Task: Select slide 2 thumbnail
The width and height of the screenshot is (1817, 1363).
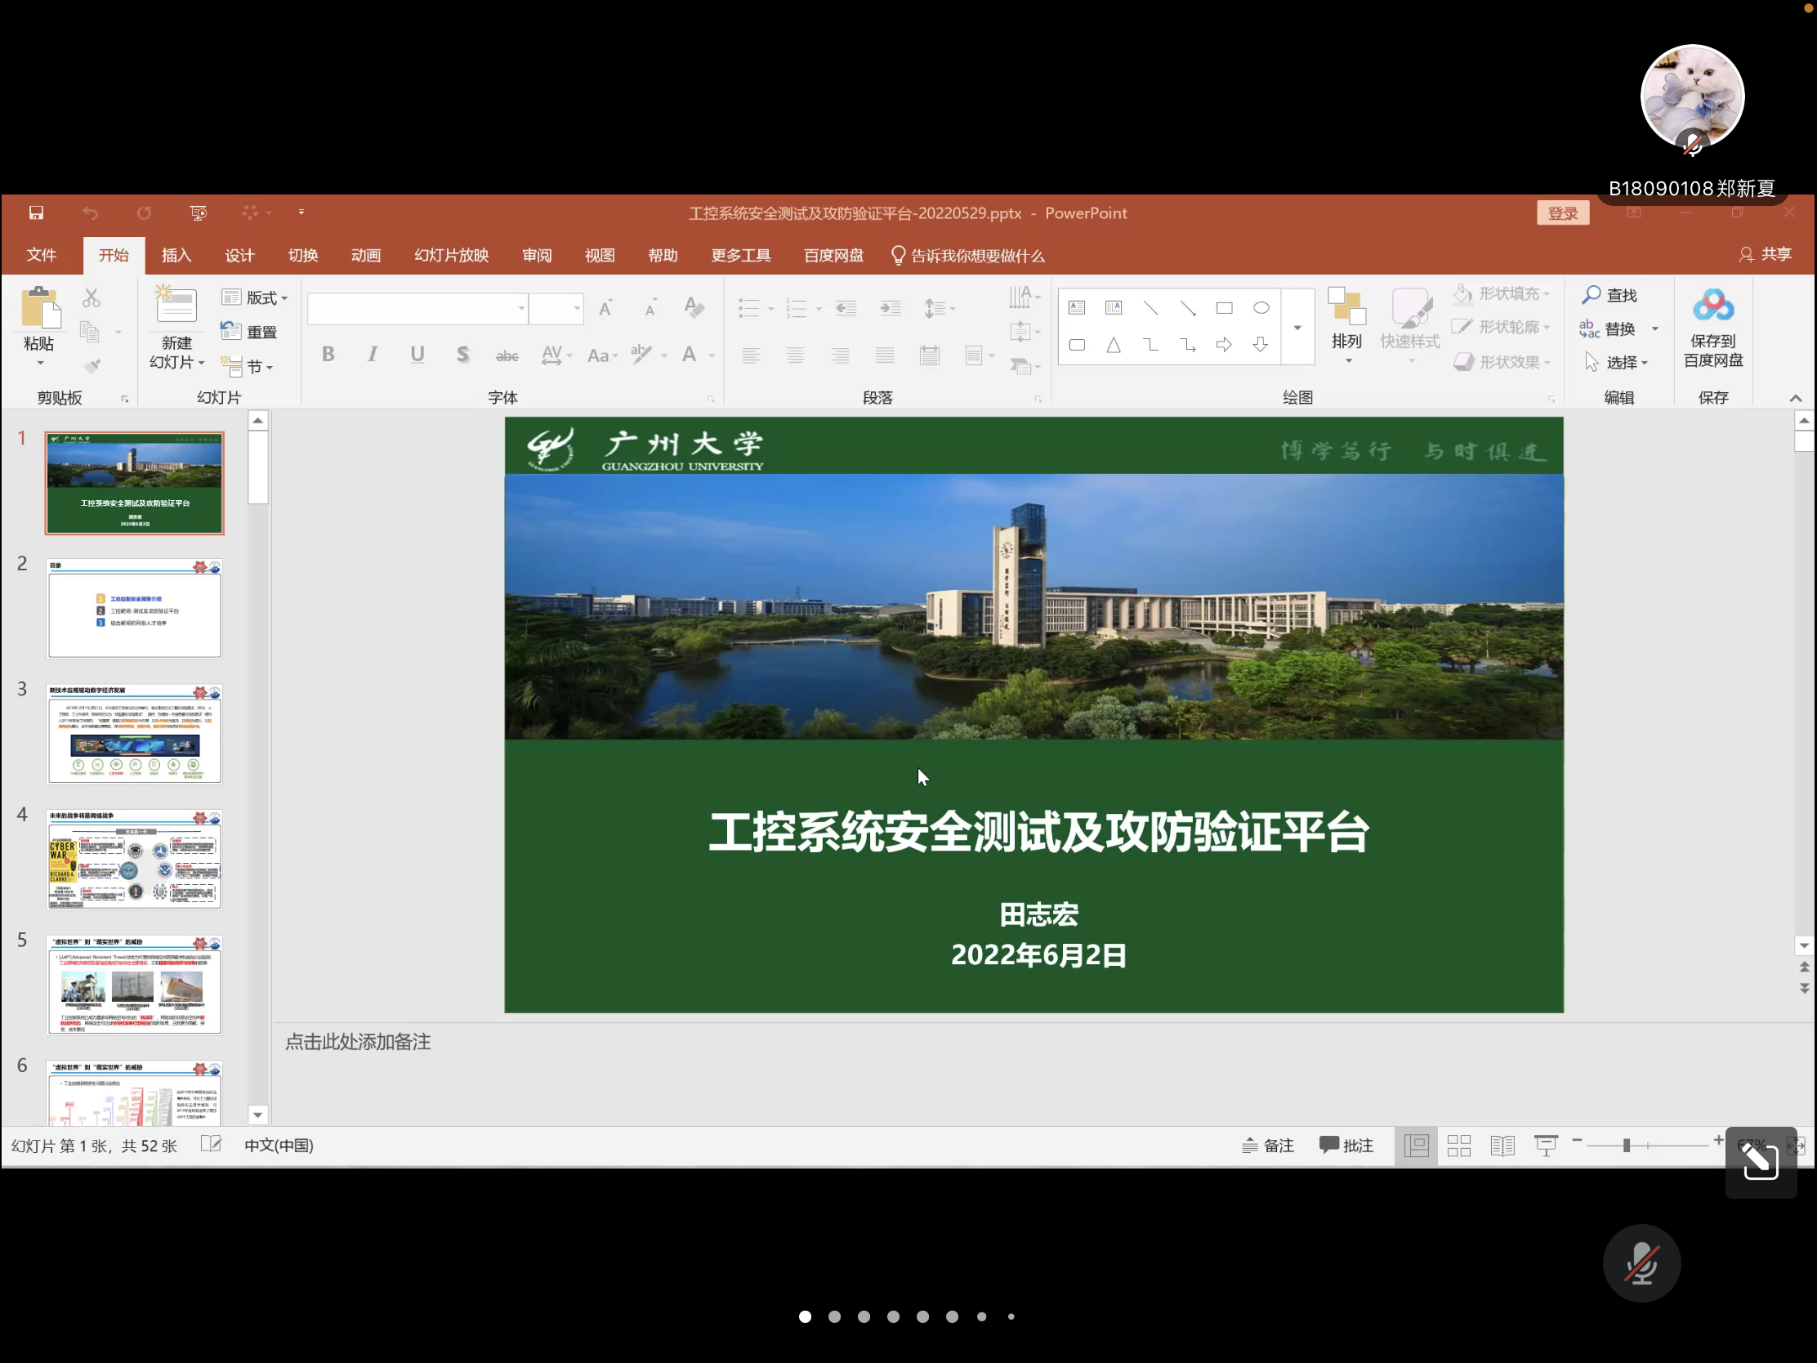Action: pyautogui.click(x=135, y=608)
